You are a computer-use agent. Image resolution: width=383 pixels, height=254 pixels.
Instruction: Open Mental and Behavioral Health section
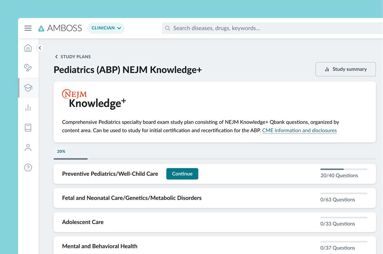pyautogui.click(x=215, y=245)
